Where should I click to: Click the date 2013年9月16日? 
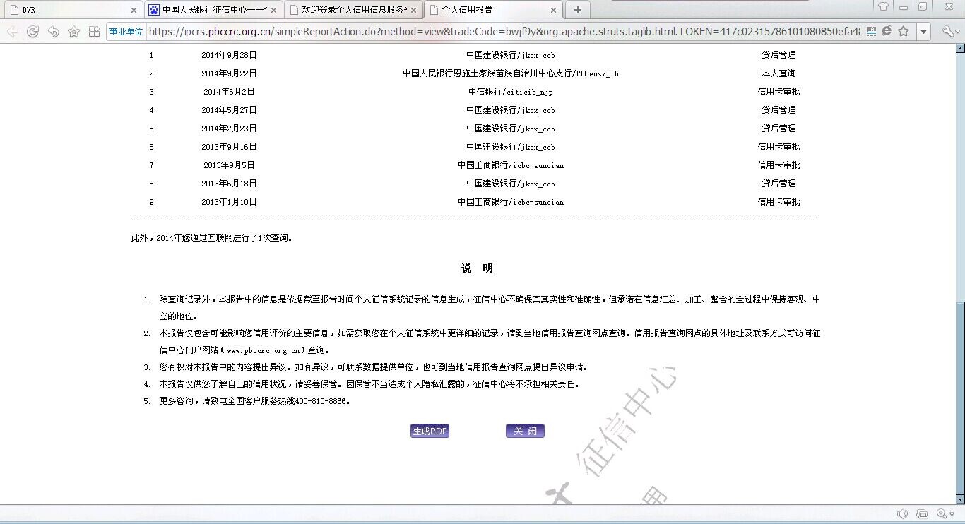(x=229, y=147)
